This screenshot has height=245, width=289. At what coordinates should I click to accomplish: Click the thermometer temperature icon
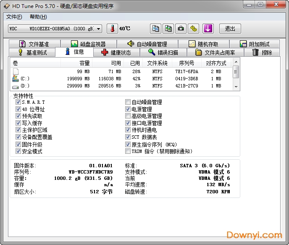[x=112, y=29]
